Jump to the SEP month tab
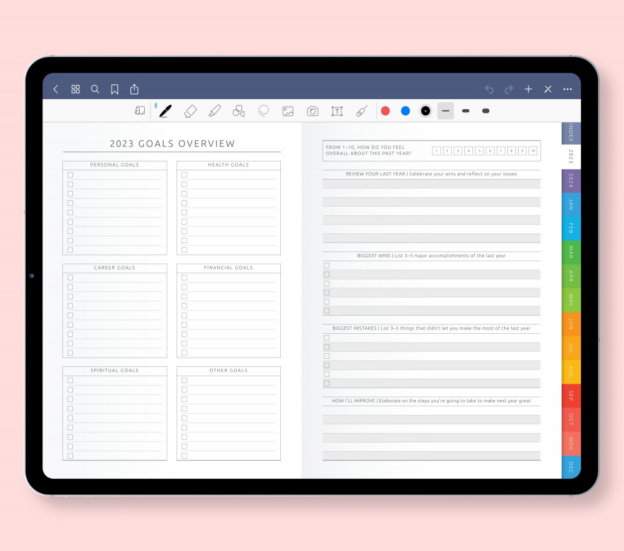The width and height of the screenshot is (624, 551). point(571,396)
